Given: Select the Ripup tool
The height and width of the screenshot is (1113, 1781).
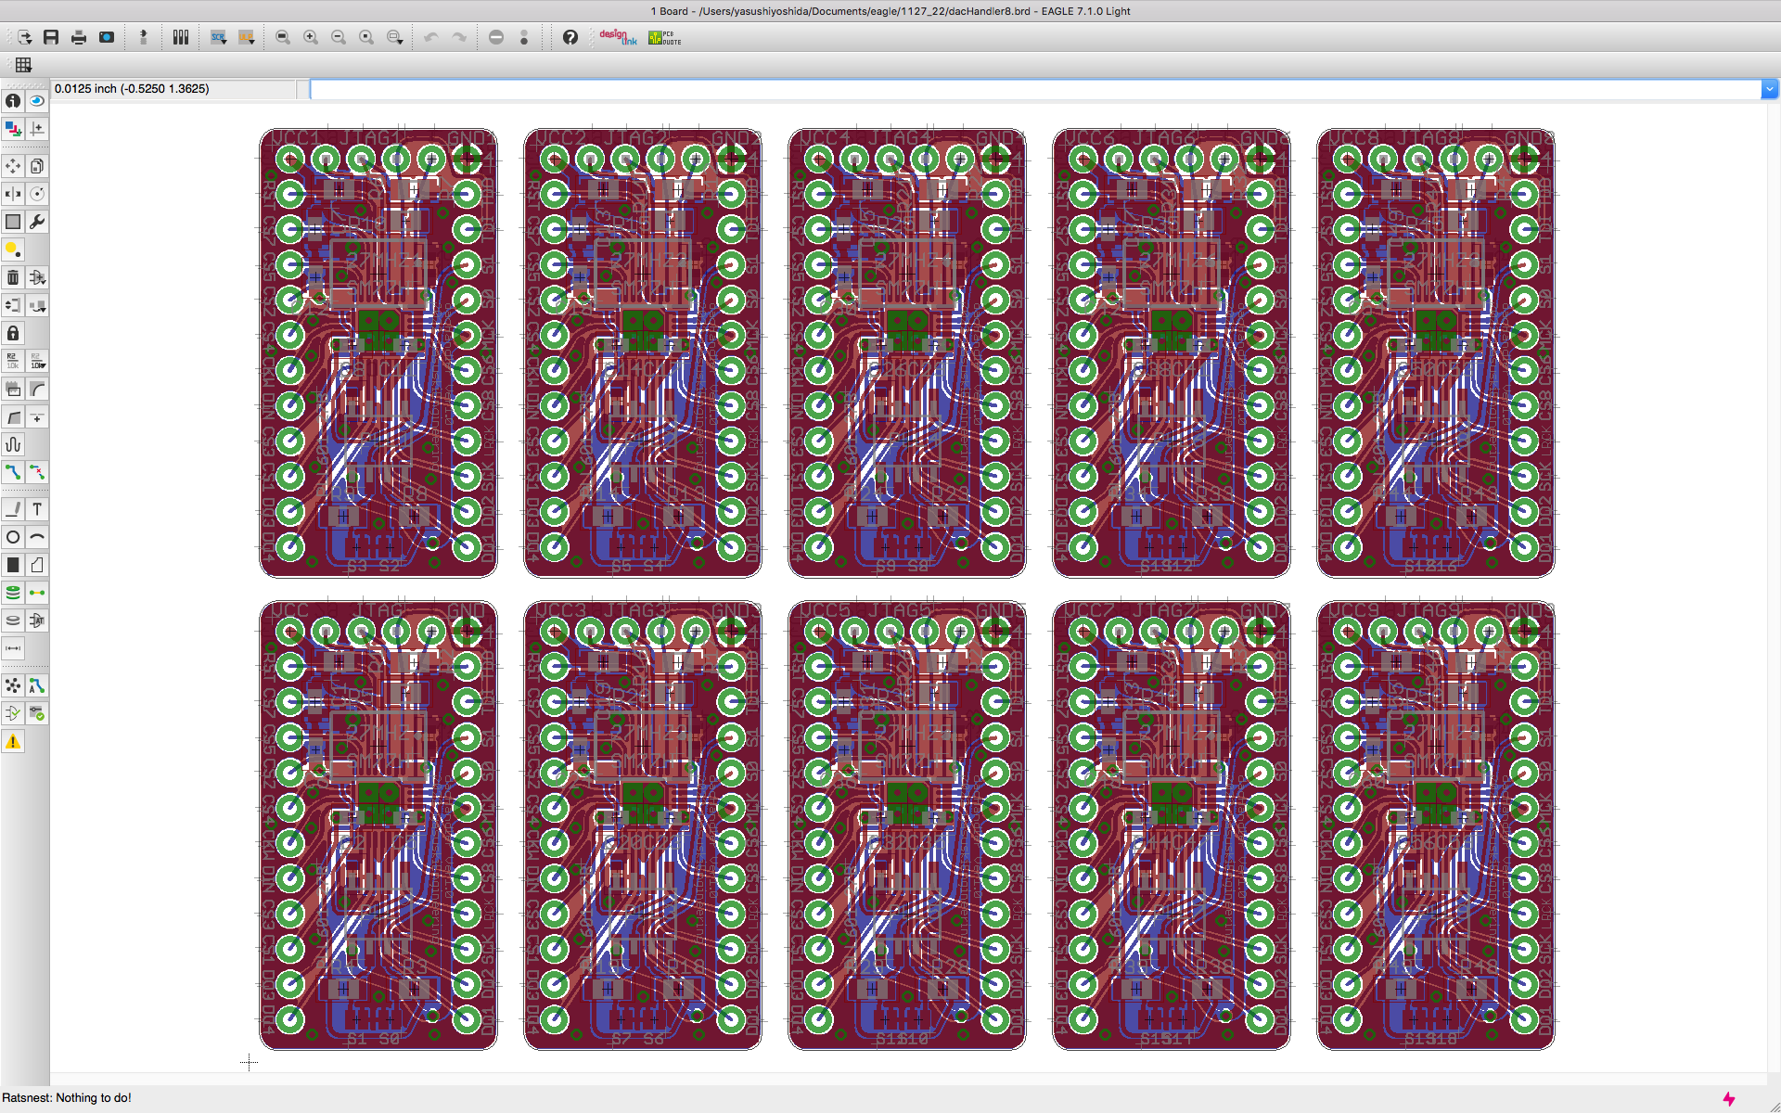Looking at the screenshot, I should click(37, 472).
